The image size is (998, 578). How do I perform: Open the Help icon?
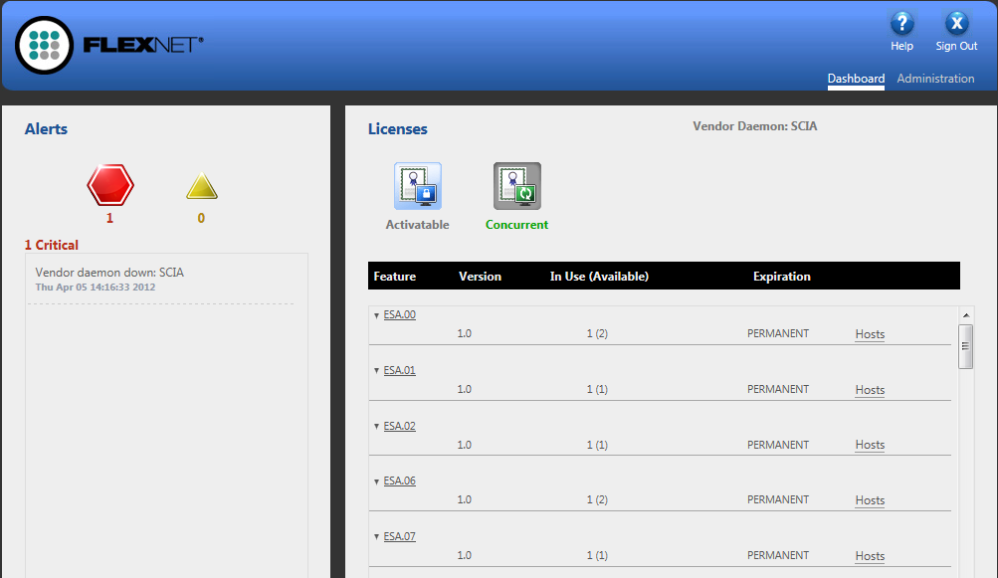point(901,24)
